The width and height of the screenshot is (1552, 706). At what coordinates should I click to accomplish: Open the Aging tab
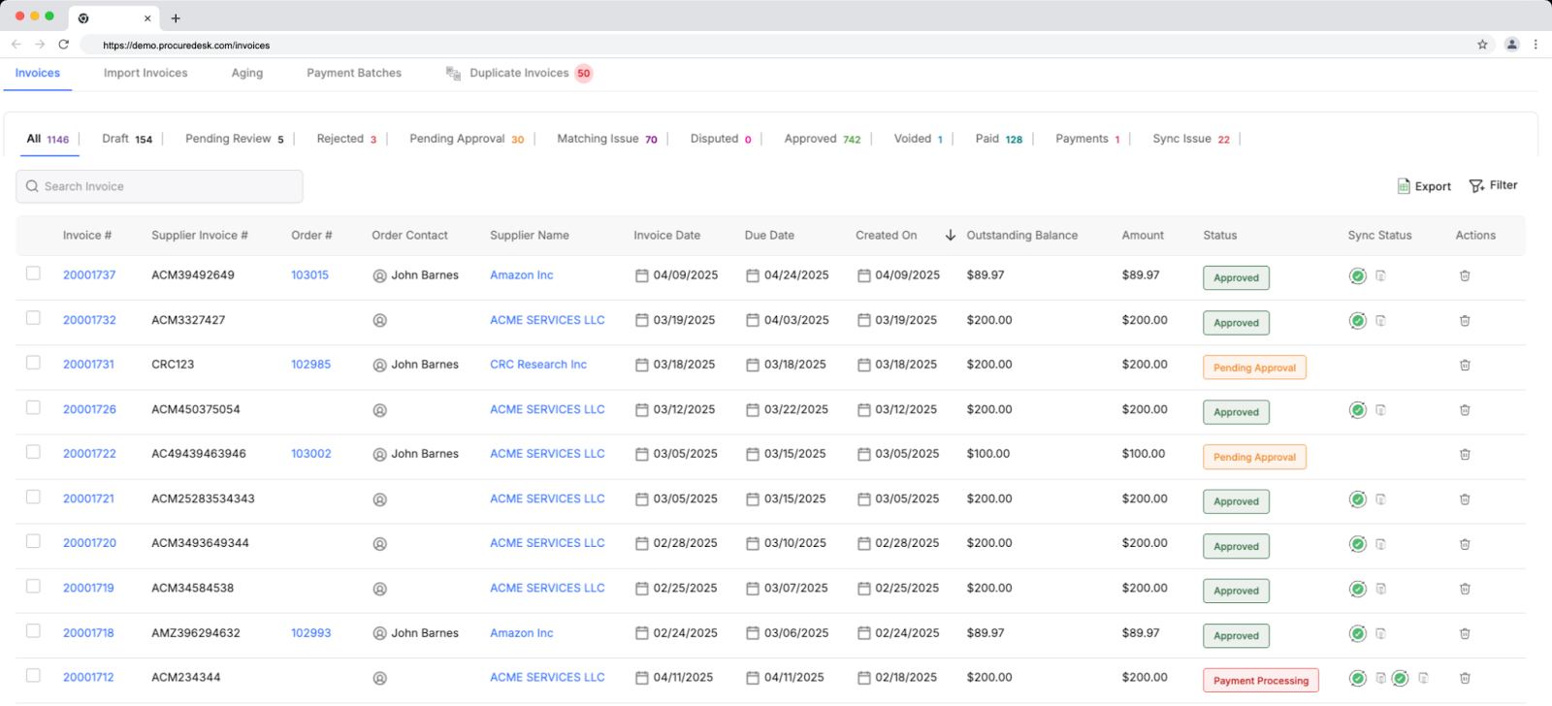(247, 73)
